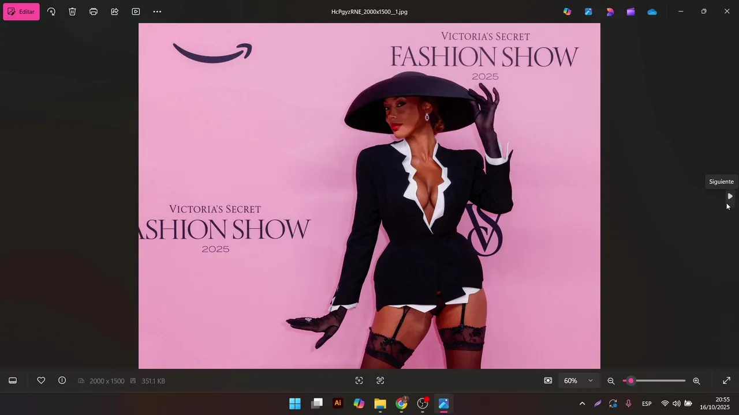739x415 pixels.
Task: Click the 2000 x 1500 dimensions text
Action: (x=107, y=381)
